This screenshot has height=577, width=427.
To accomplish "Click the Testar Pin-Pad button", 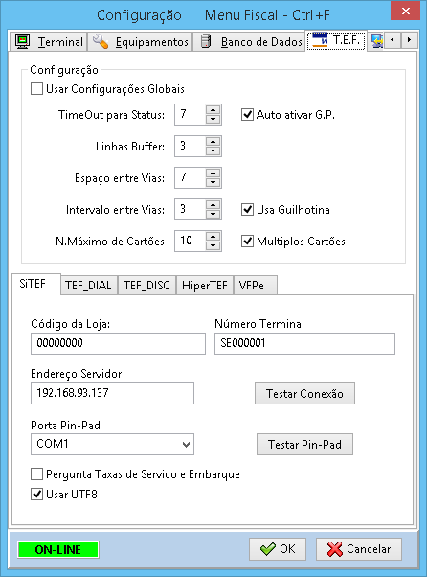I will 305,444.
